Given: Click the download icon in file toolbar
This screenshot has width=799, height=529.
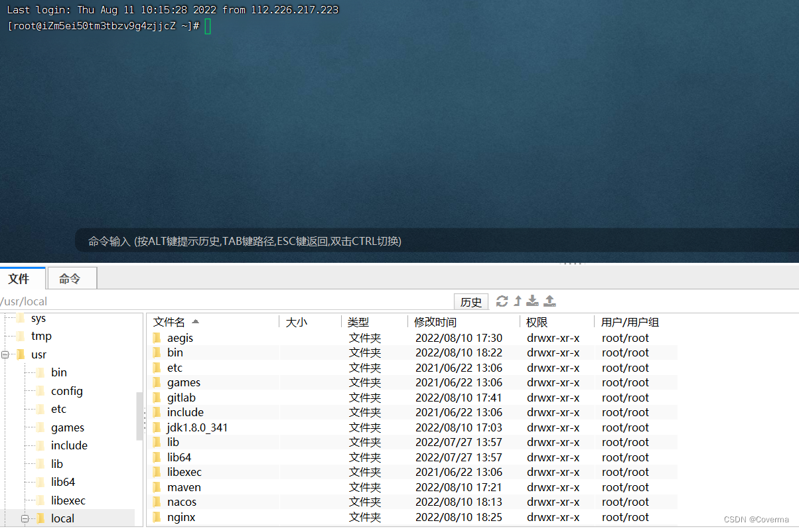Looking at the screenshot, I should (x=532, y=301).
